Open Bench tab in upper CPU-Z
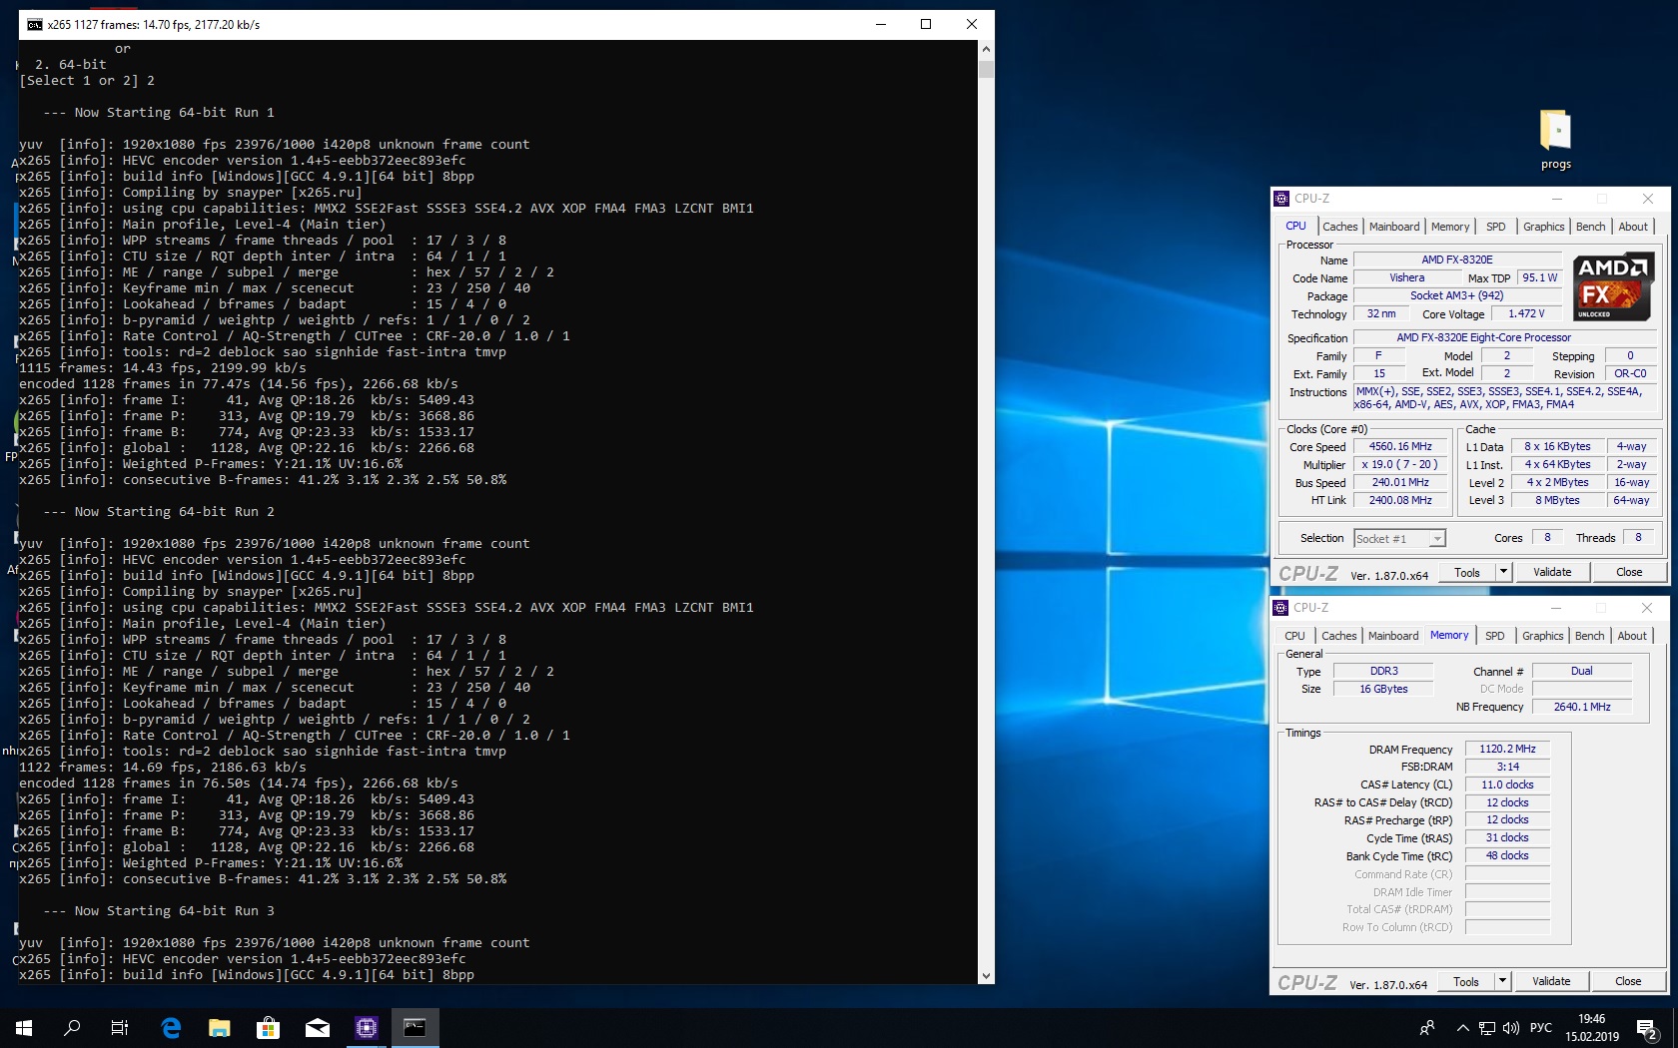 [x=1590, y=227]
